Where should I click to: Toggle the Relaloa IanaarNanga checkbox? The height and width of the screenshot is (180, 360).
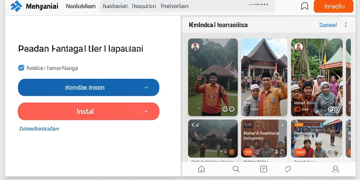[21, 68]
